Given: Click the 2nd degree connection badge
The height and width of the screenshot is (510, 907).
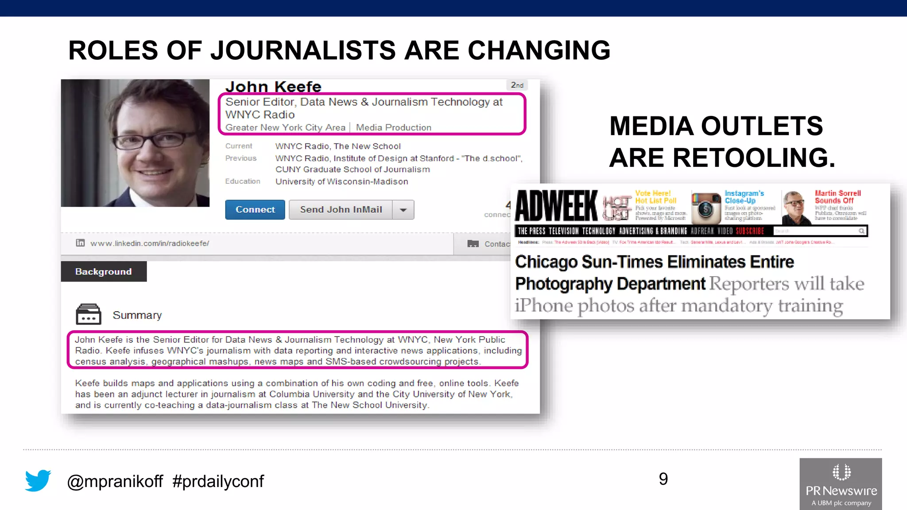Looking at the screenshot, I should (517, 85).
